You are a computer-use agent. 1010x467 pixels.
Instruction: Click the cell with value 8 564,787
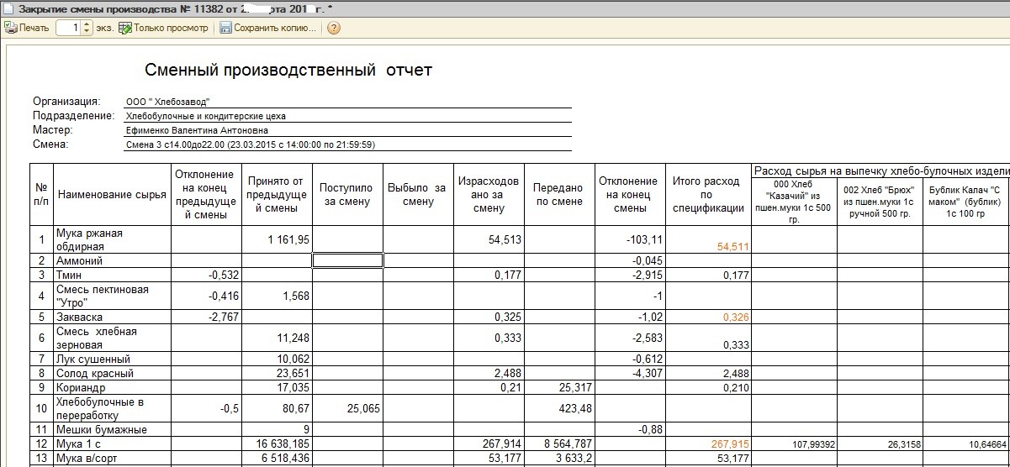pos(558,443)
